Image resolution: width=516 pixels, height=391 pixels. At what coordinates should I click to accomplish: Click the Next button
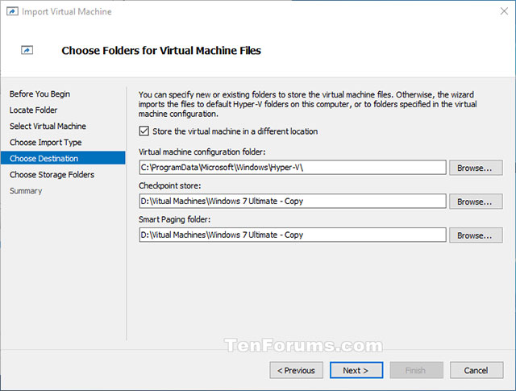356,370
